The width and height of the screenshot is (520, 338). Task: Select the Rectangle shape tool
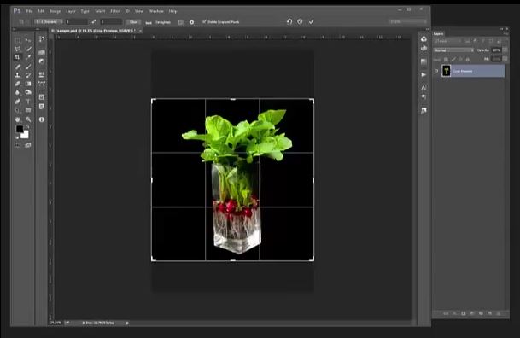pos(28,110)
